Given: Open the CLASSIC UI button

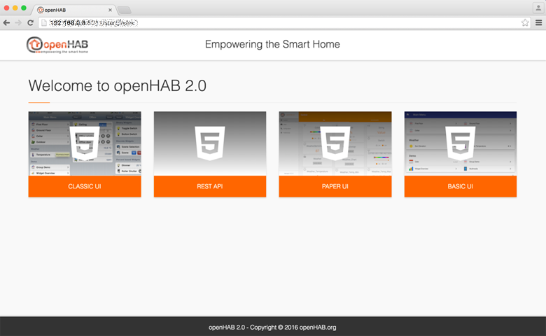Looking at the screenshot, I should (85, 186).
